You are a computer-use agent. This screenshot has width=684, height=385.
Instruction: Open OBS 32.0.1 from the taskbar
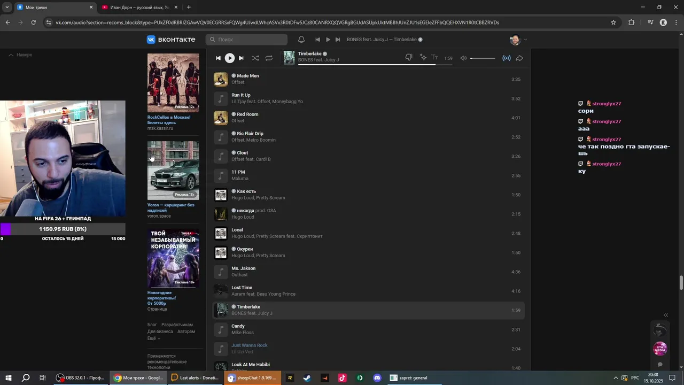point(81,378)
